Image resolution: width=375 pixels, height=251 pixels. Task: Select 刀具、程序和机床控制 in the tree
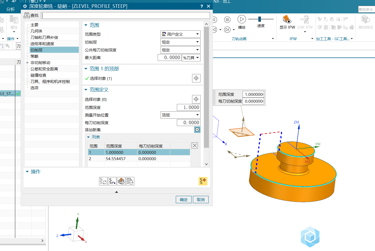[x=50, y=82]
